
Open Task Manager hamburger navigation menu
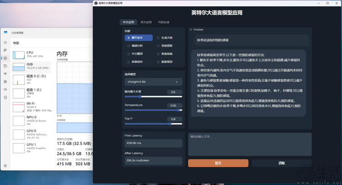coord(5,42)
